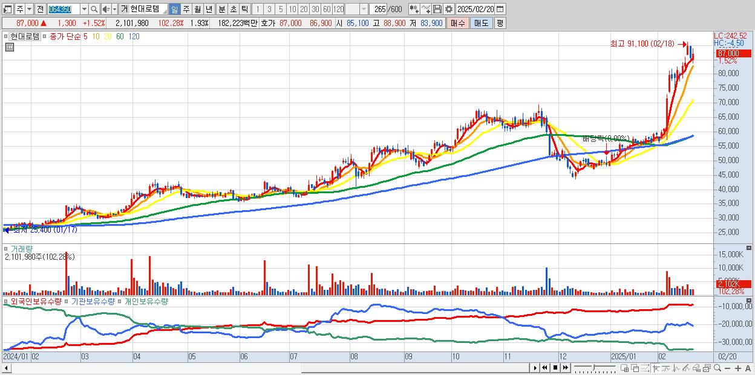Click the play forward playback button

(535, 368)
